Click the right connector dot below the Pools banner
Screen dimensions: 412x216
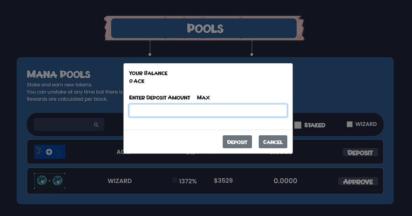pos(252,54)
